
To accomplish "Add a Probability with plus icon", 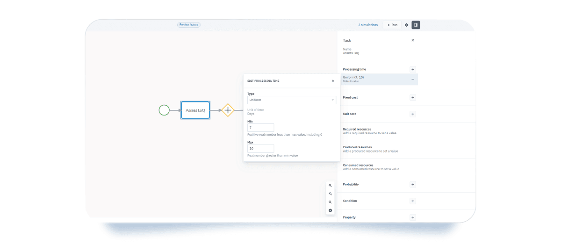I will point(413,184).
